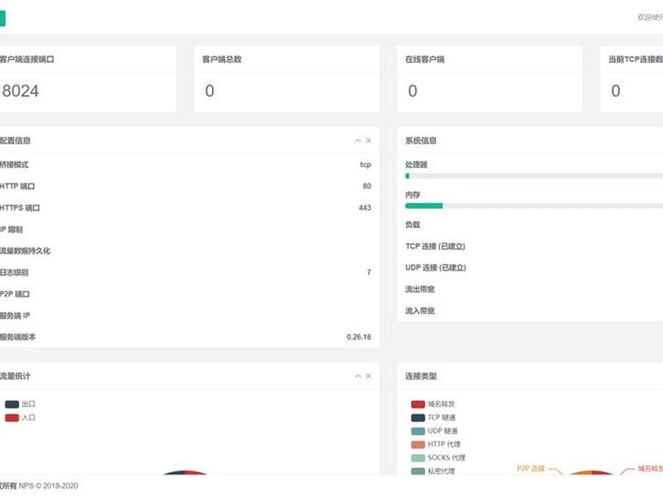Screen dimensions: 663x497
Task: Click the P2P 连接 pie chart label
Action: pos(530,469)
